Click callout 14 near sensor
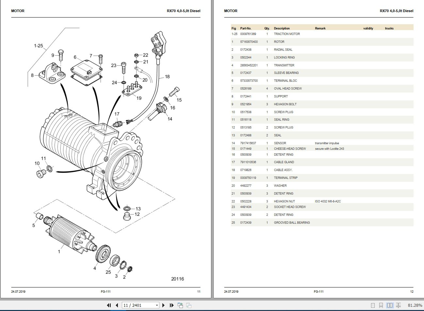 (170, 119)
